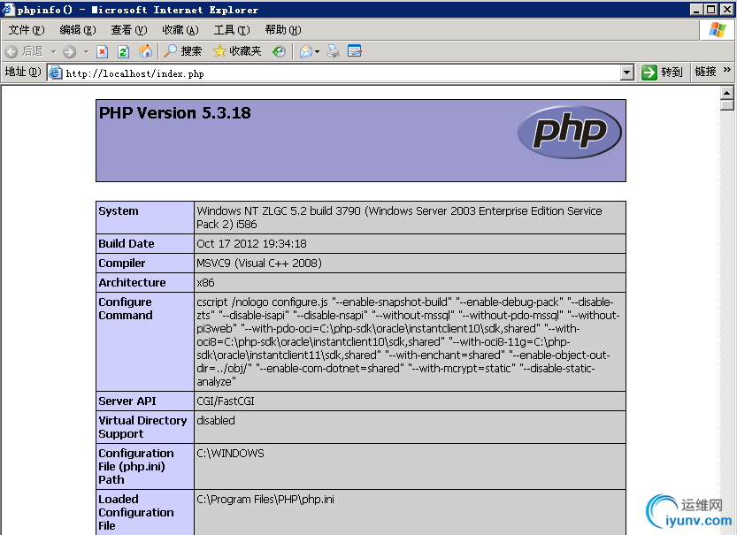Open the 帮助(H) menu
The image size is (737, 535).
click(x=283, y=30)
